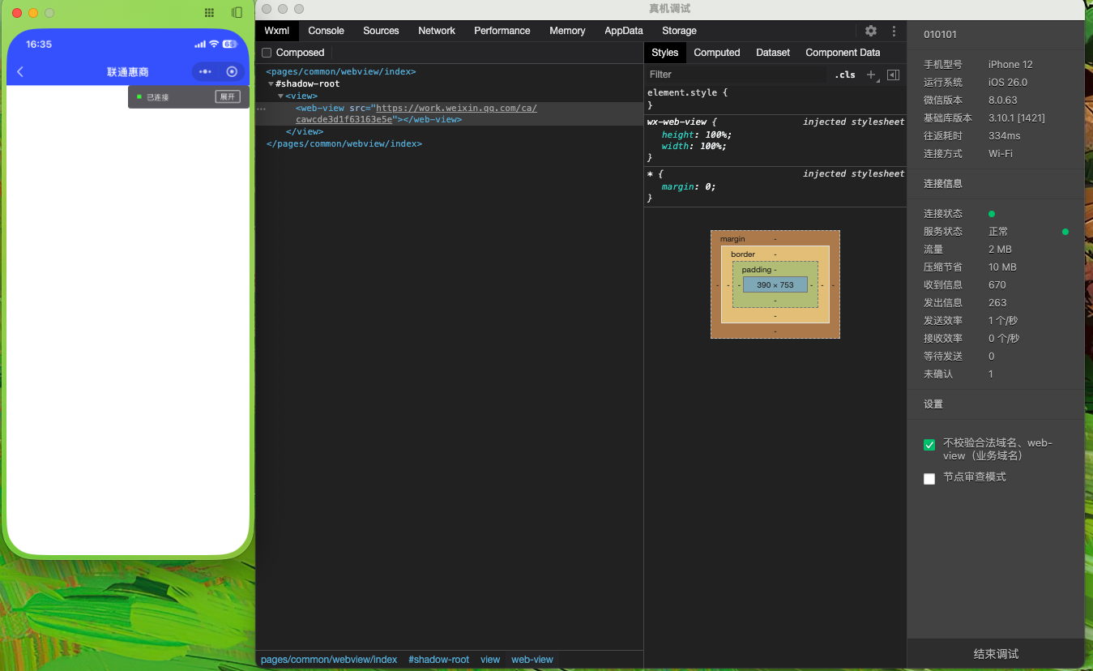Open the mini program three-dot capsule menu
The image size is (1093, 671).
coord(205,72)
